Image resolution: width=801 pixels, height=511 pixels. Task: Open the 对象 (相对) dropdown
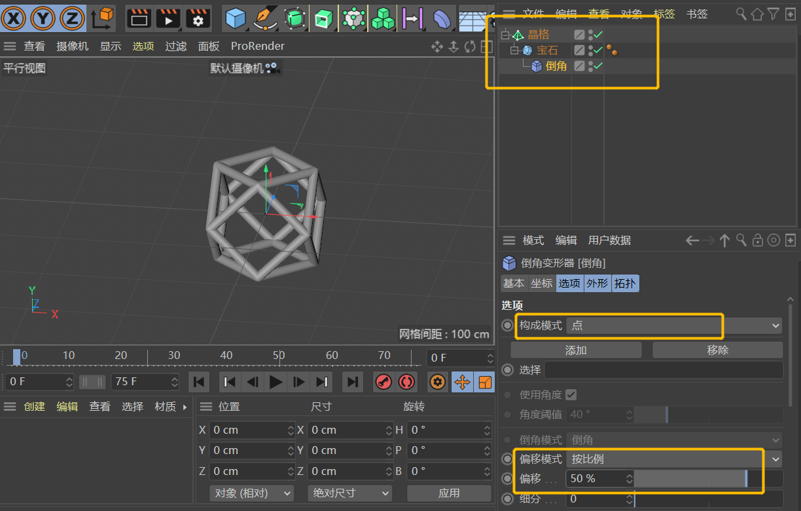coord(252,493)
